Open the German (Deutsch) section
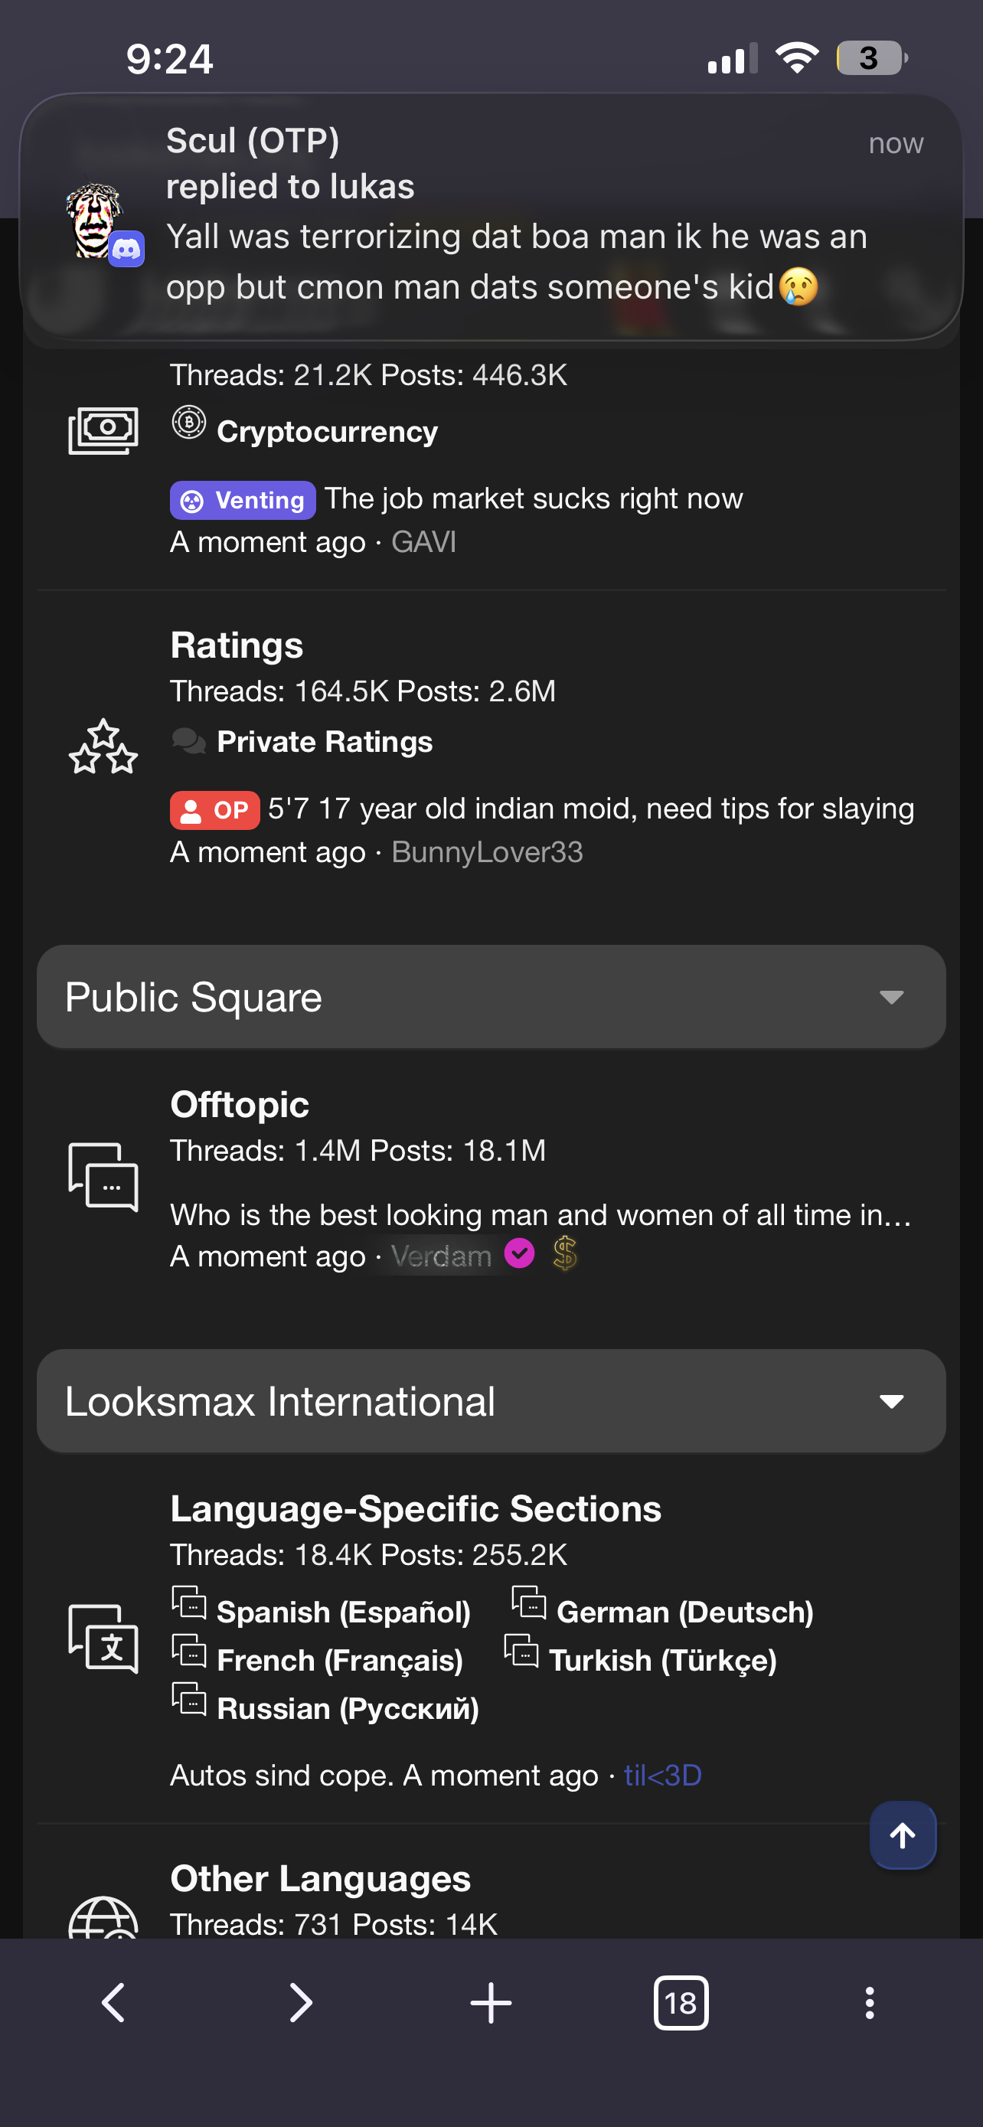This screenshot has width=983, height=2127. [x=684, y=1612]
